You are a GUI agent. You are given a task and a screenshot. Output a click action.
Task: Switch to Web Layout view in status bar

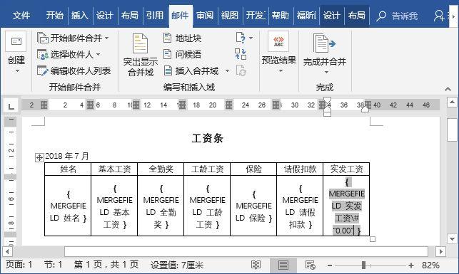(311, 265)
